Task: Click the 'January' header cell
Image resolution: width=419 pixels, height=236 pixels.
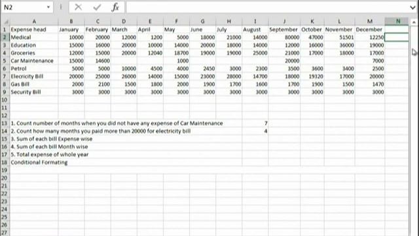Action: (71, 29)
